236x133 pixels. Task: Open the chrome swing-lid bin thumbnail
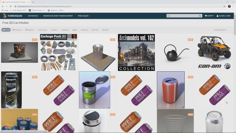pos(92,122)
